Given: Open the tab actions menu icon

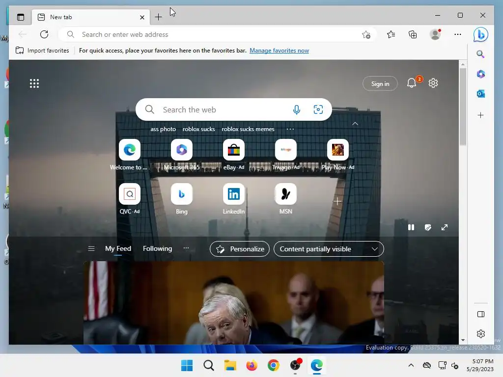Looking at the screenshot, I should point(21,17).
